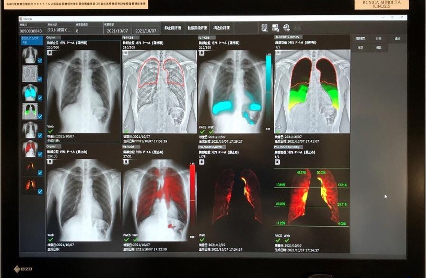426x278 pixels.
Task: Click the green Web checkmark in LM-MODE:Summary panel
Action: 278,132
